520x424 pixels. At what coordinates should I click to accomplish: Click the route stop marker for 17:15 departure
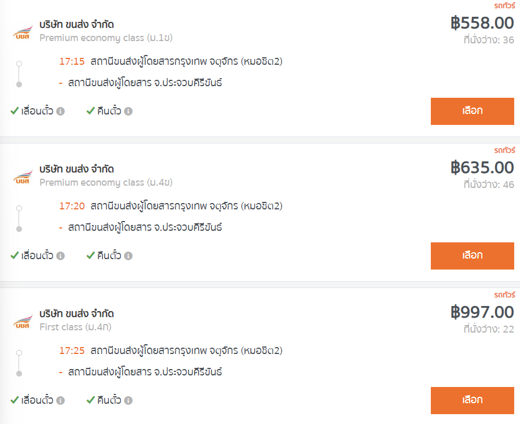coord(19,63)
